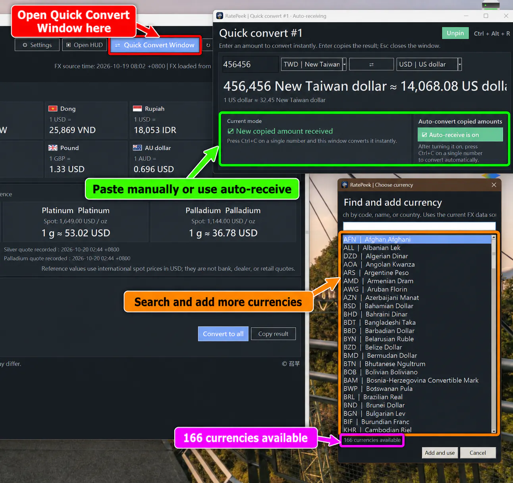Click the currency list scrollbar up arrow
Viewport: 513px width, 483px height.
(494, 238)
